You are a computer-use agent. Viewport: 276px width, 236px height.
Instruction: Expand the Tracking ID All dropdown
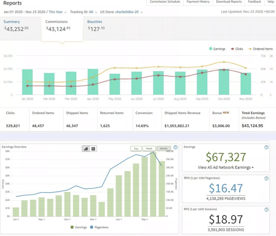click(x=84, y=12)
